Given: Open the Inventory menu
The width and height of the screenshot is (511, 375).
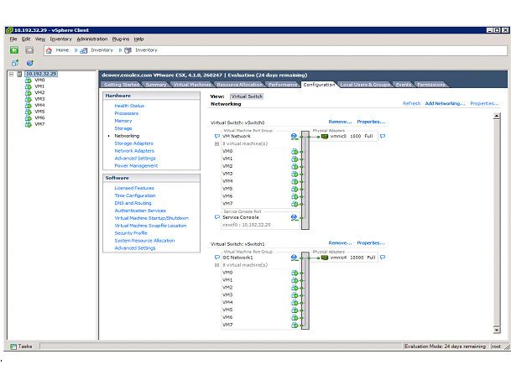Looking at the screenshot, I should click(x=60, y=39).
